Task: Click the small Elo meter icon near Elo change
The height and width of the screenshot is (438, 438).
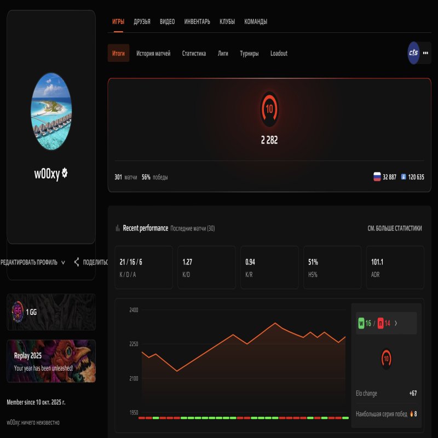Action: click(x=385, y=358)
